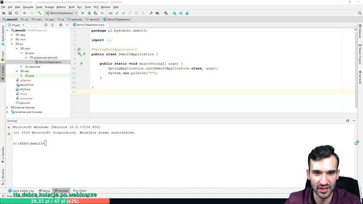This screenshot has width=363, height=204.
Task: Run Demo23Application with the green play icon
Action: pyautogui.click(x=83, y=13)
